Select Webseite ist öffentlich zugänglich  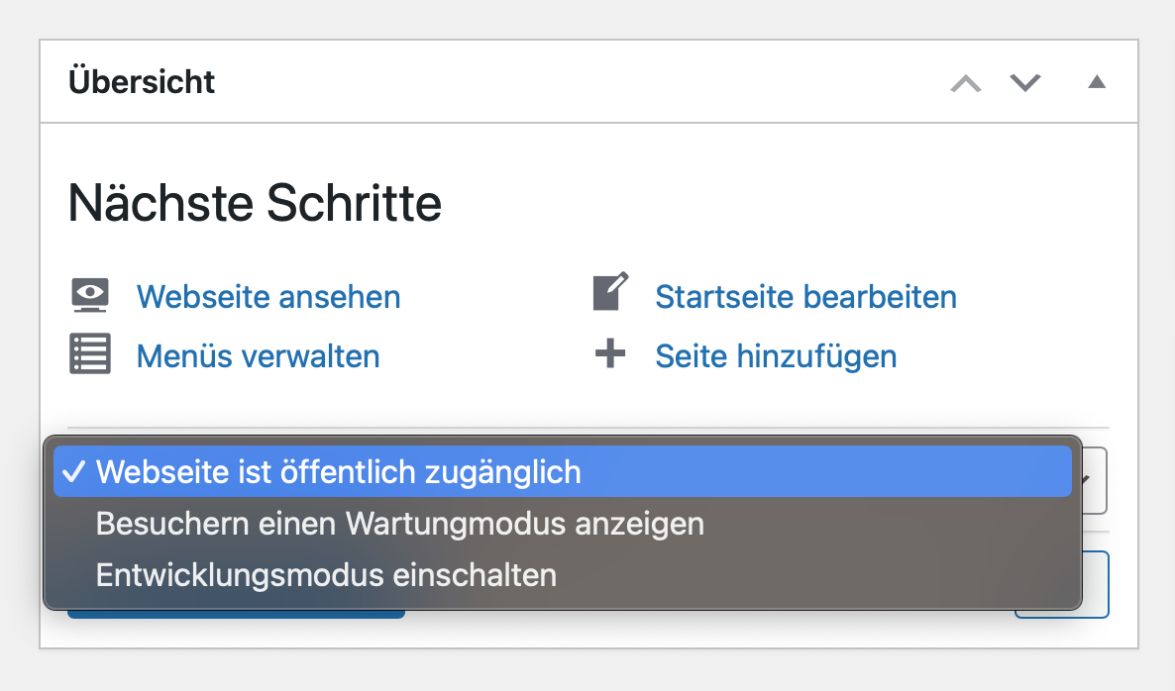(337, 473)
